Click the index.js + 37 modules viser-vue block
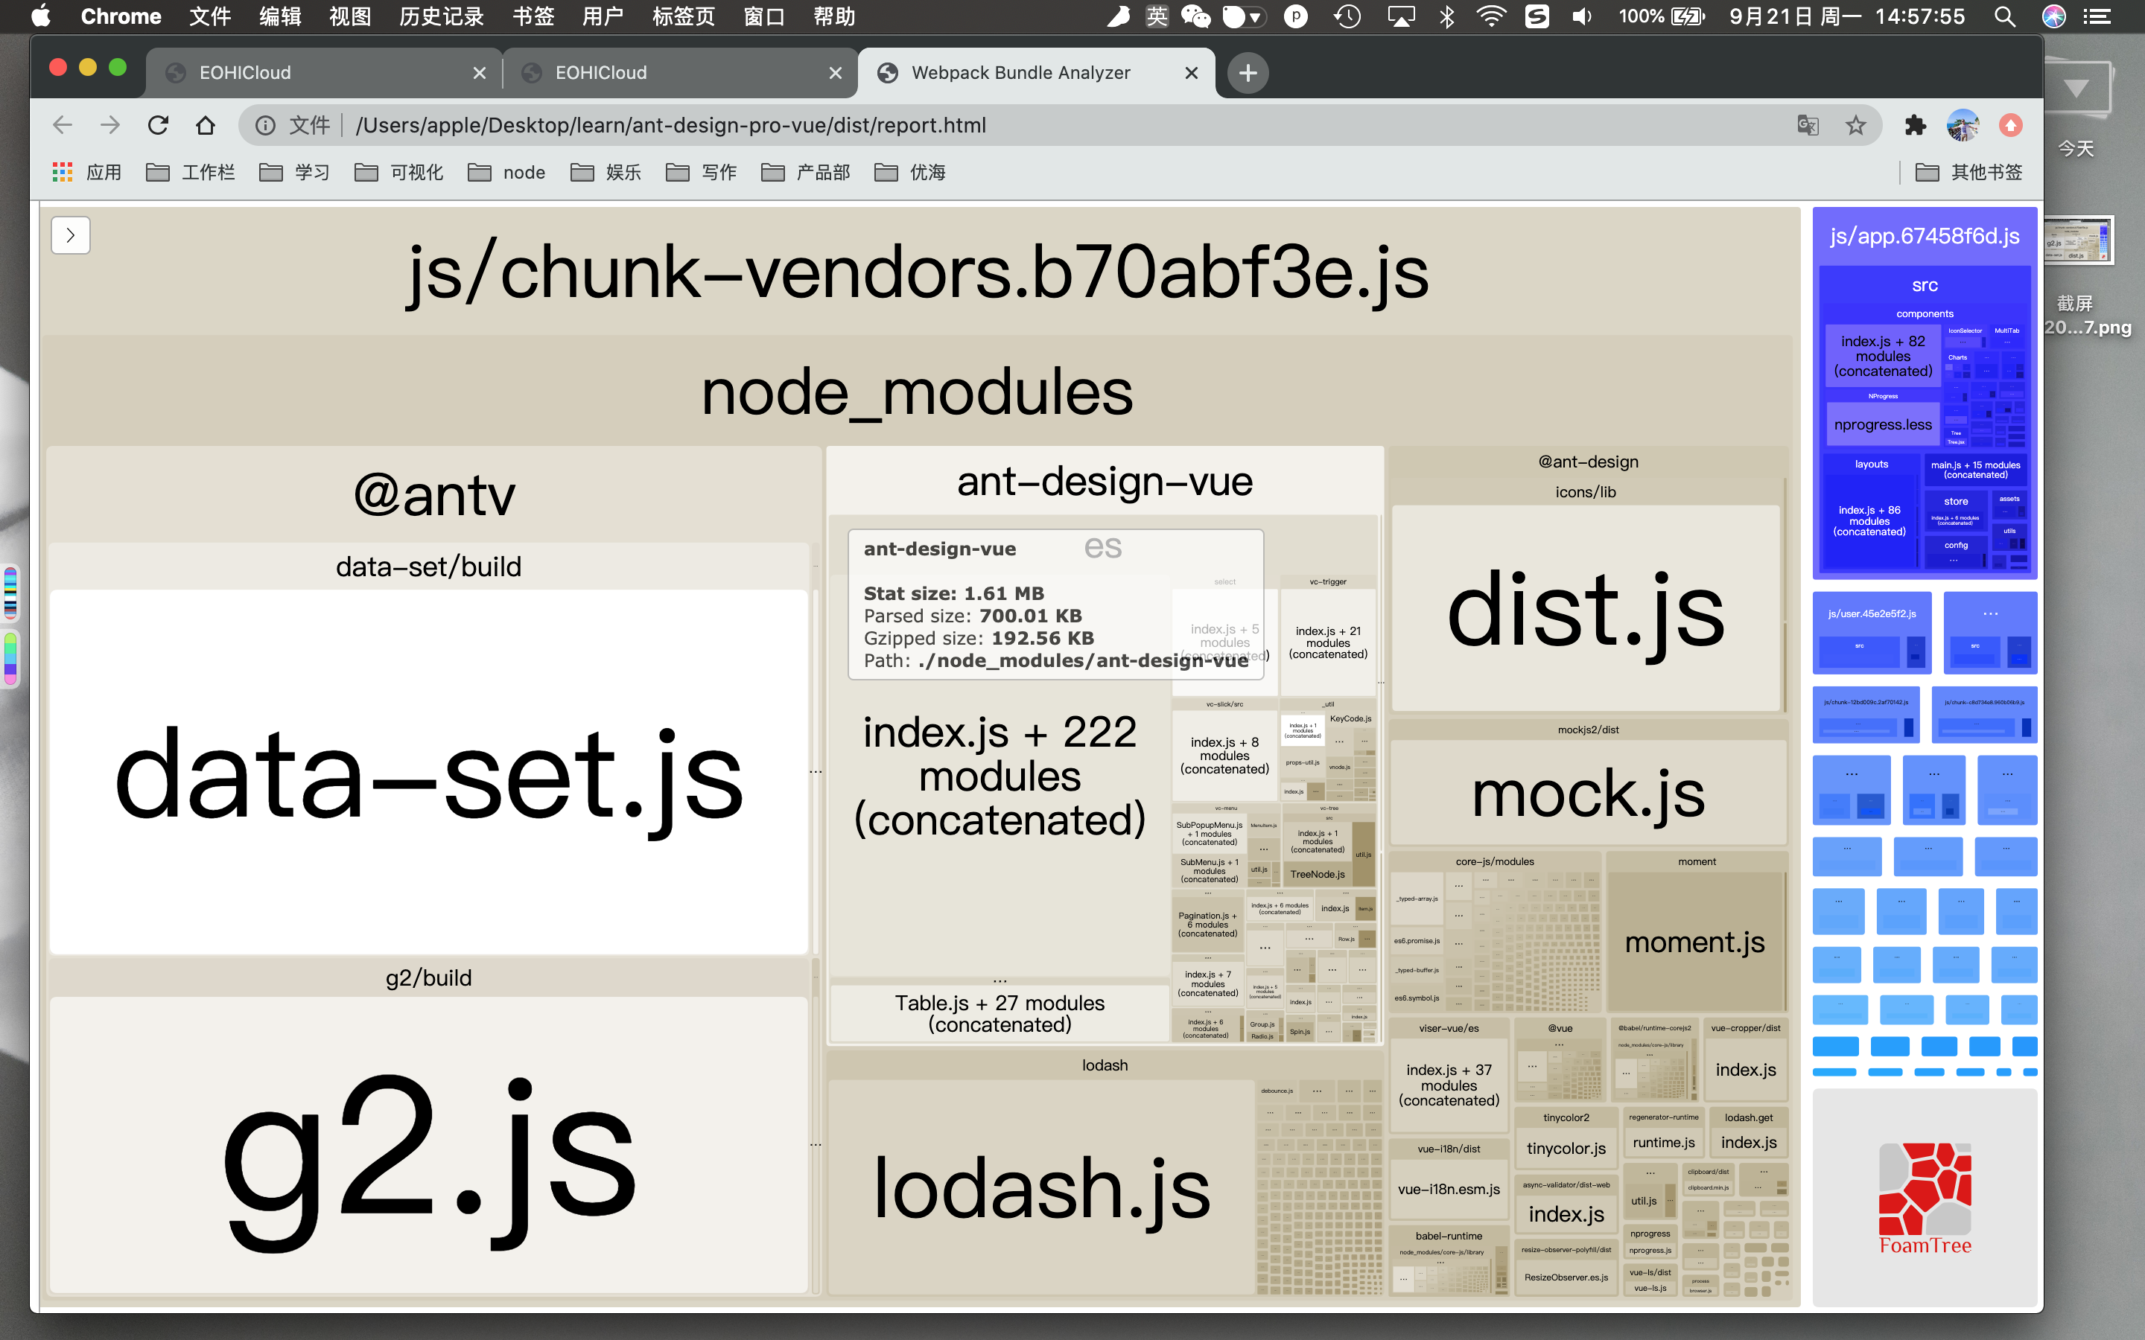The image size is (2145, 1340). pos(1449,1085)
